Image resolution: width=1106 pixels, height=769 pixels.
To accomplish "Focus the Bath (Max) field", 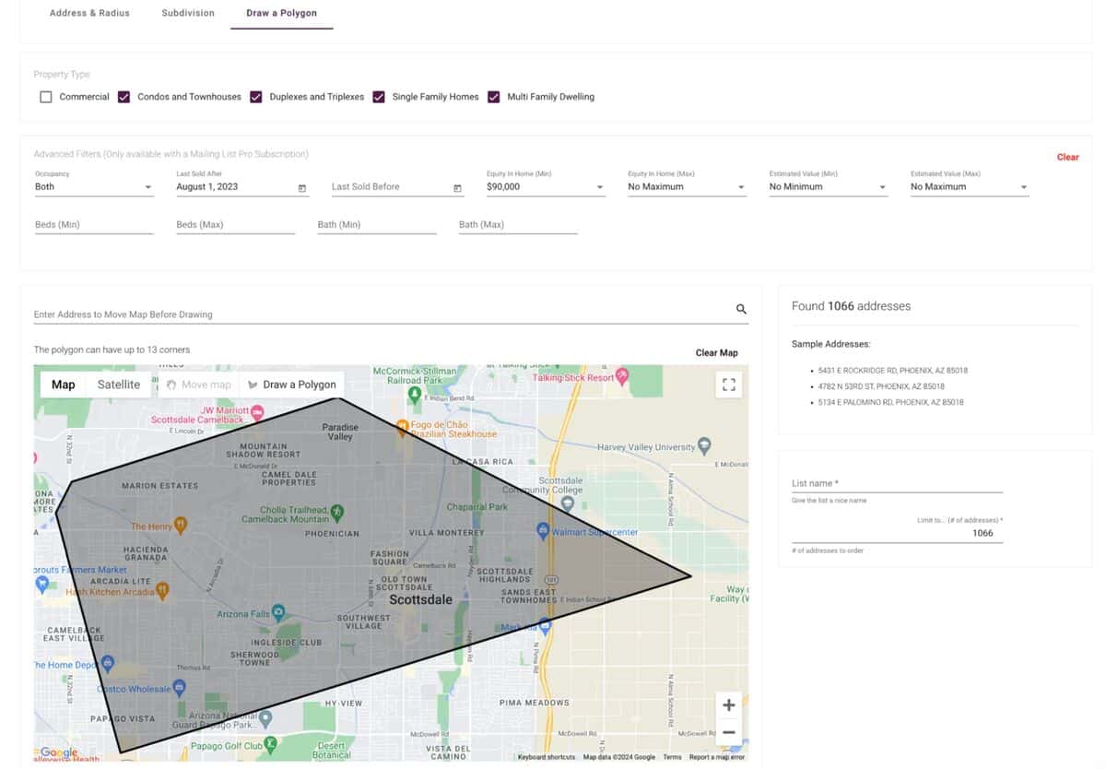I will point(518,225).
